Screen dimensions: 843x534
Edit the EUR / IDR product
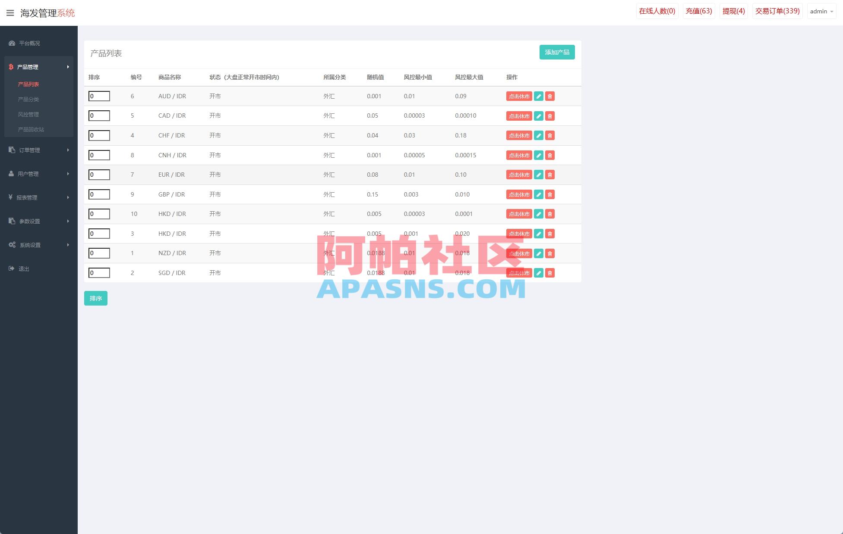pos(539,175)
